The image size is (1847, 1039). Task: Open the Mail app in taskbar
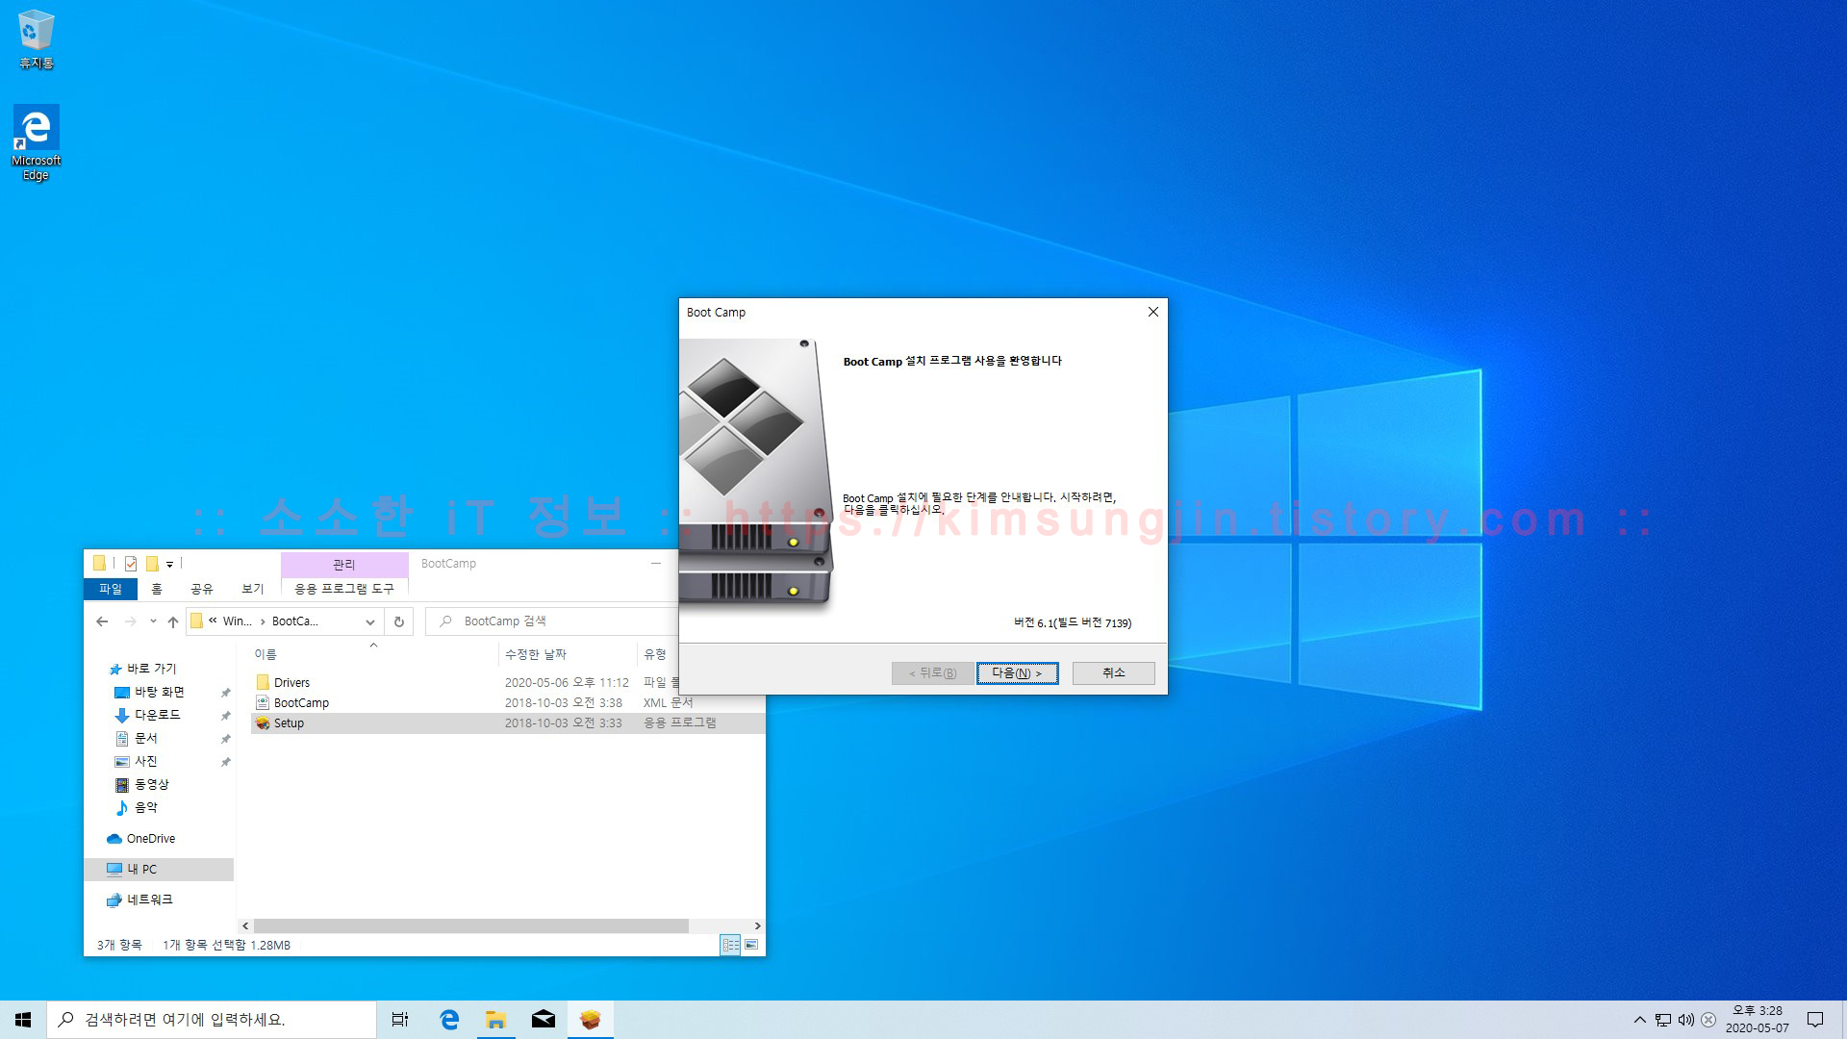click(x=543, y=1020)
